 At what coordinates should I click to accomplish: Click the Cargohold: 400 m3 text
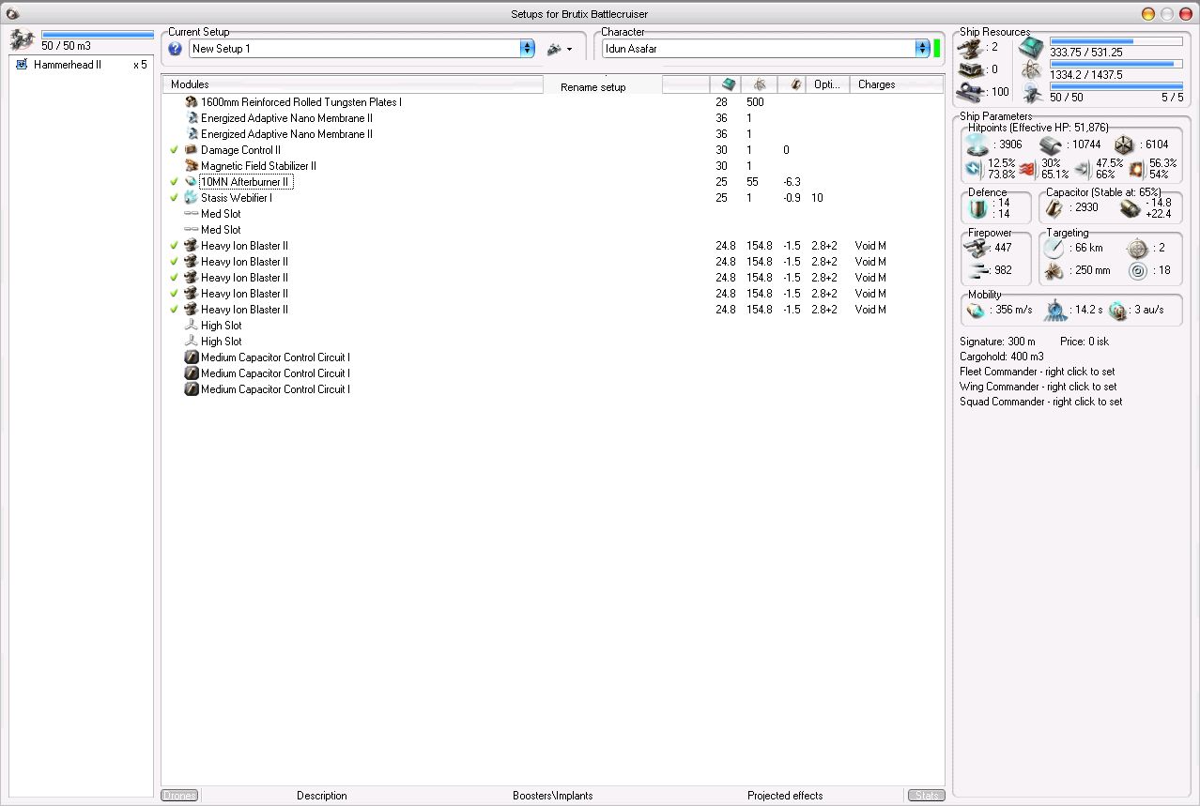click(x=1002, y=357)
